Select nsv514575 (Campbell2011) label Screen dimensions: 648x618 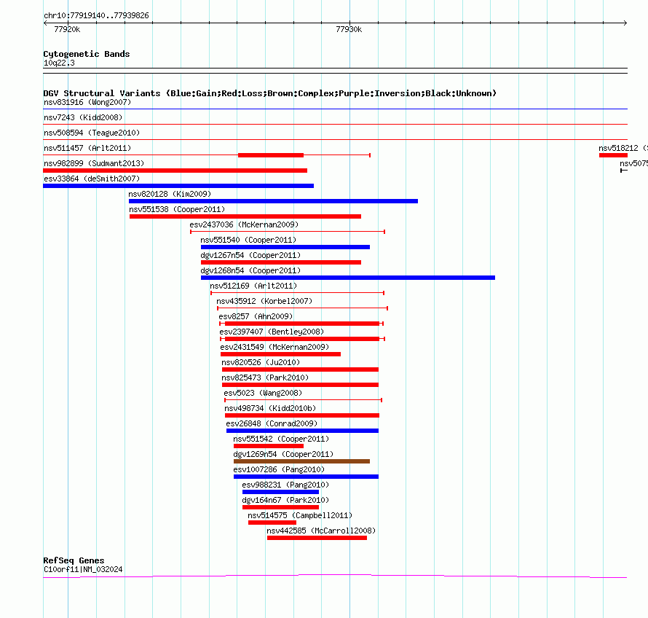pos(300,515)
